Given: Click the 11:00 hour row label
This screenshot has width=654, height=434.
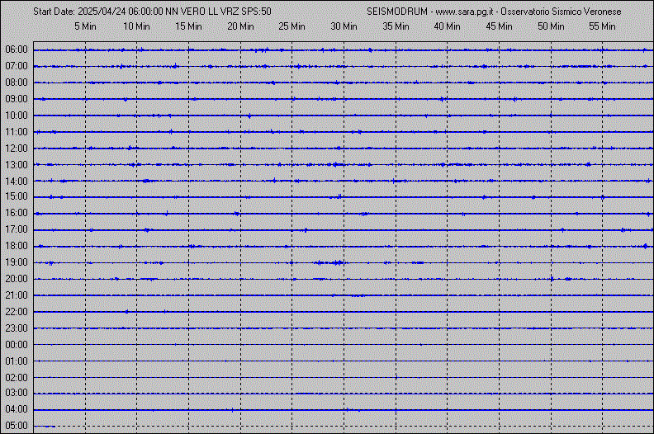Looking at the screenshot, I should pos(17,132).
